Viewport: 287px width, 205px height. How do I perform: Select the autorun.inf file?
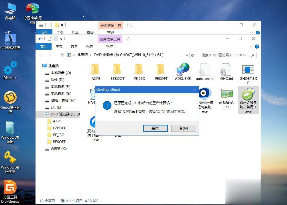205,72
